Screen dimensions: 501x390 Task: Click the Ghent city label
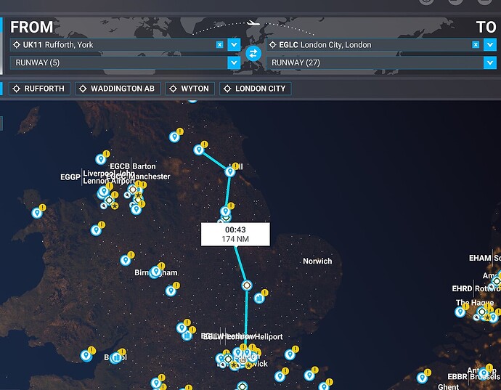coord(448,387)
